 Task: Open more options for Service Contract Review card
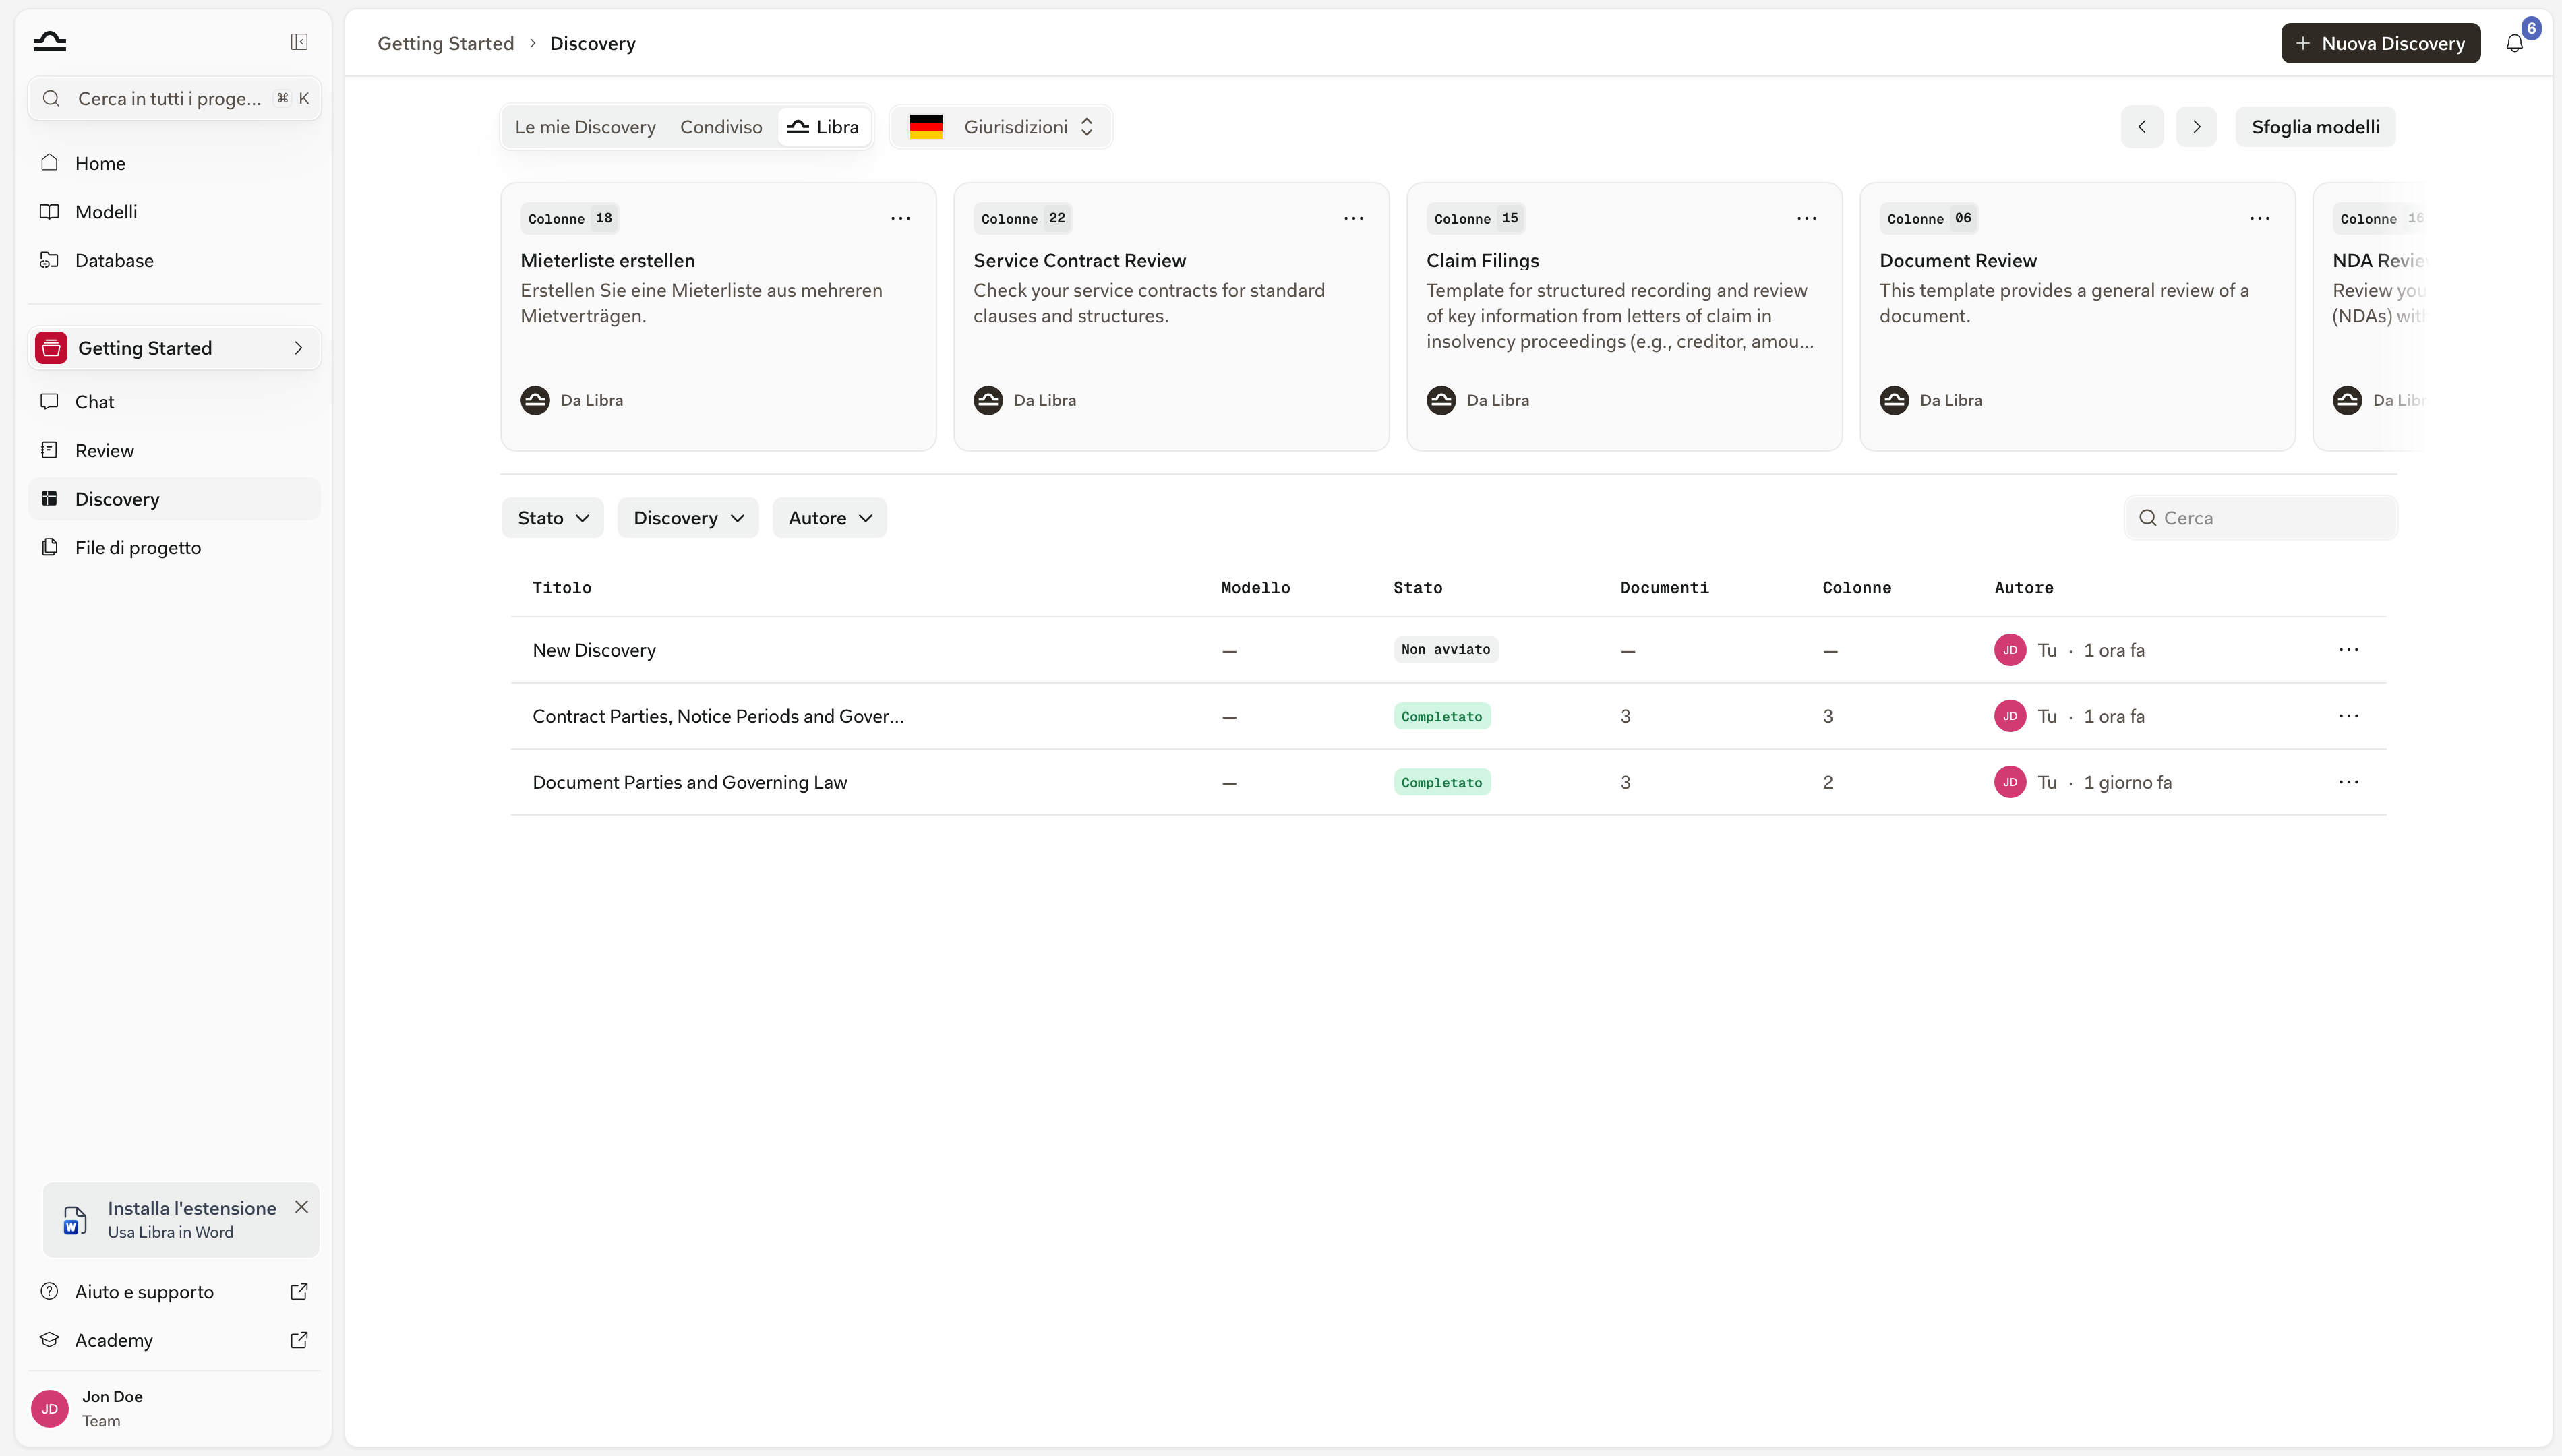(1353, 218)
